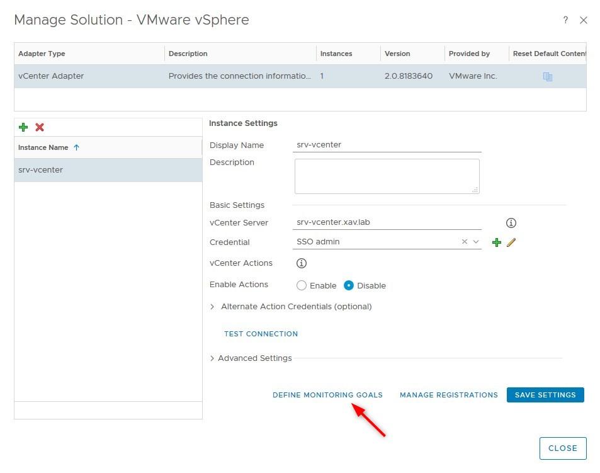Add a new adapter instance with green plus

click(x=23, y=127)
